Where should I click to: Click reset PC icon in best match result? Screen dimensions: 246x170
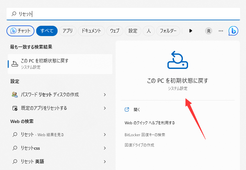[x=15, y=64]
